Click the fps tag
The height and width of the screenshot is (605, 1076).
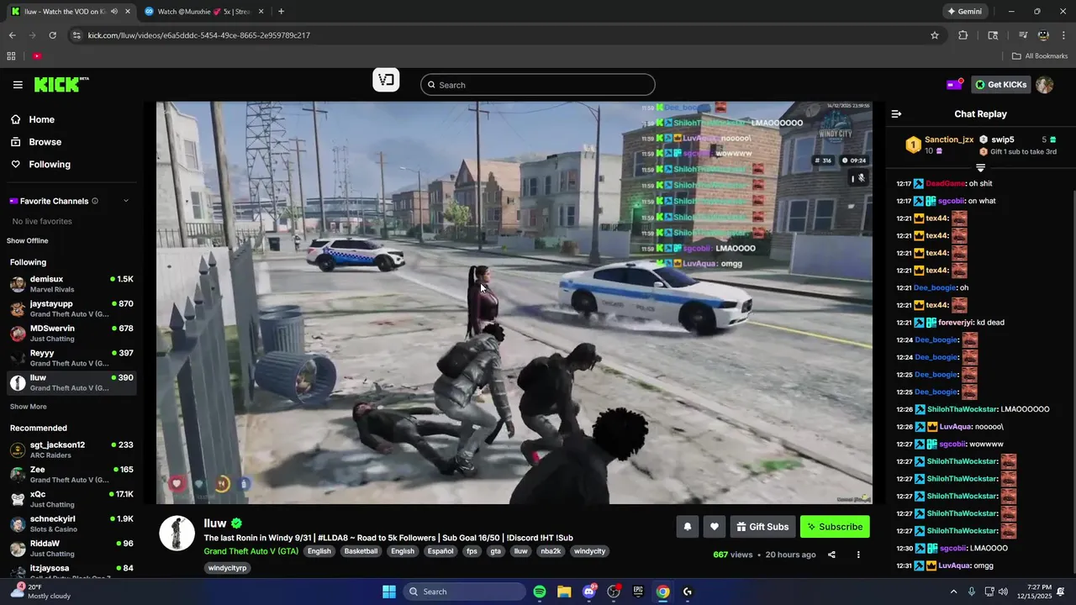pos(472,551)
